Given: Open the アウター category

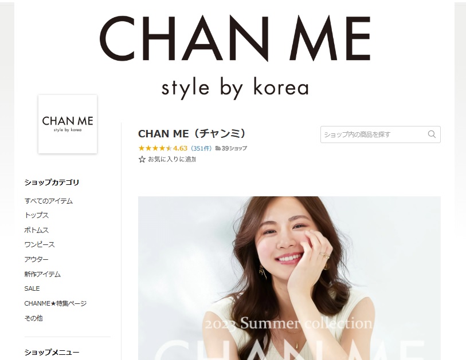Looking at the screenshot, I should pos(36,259).
